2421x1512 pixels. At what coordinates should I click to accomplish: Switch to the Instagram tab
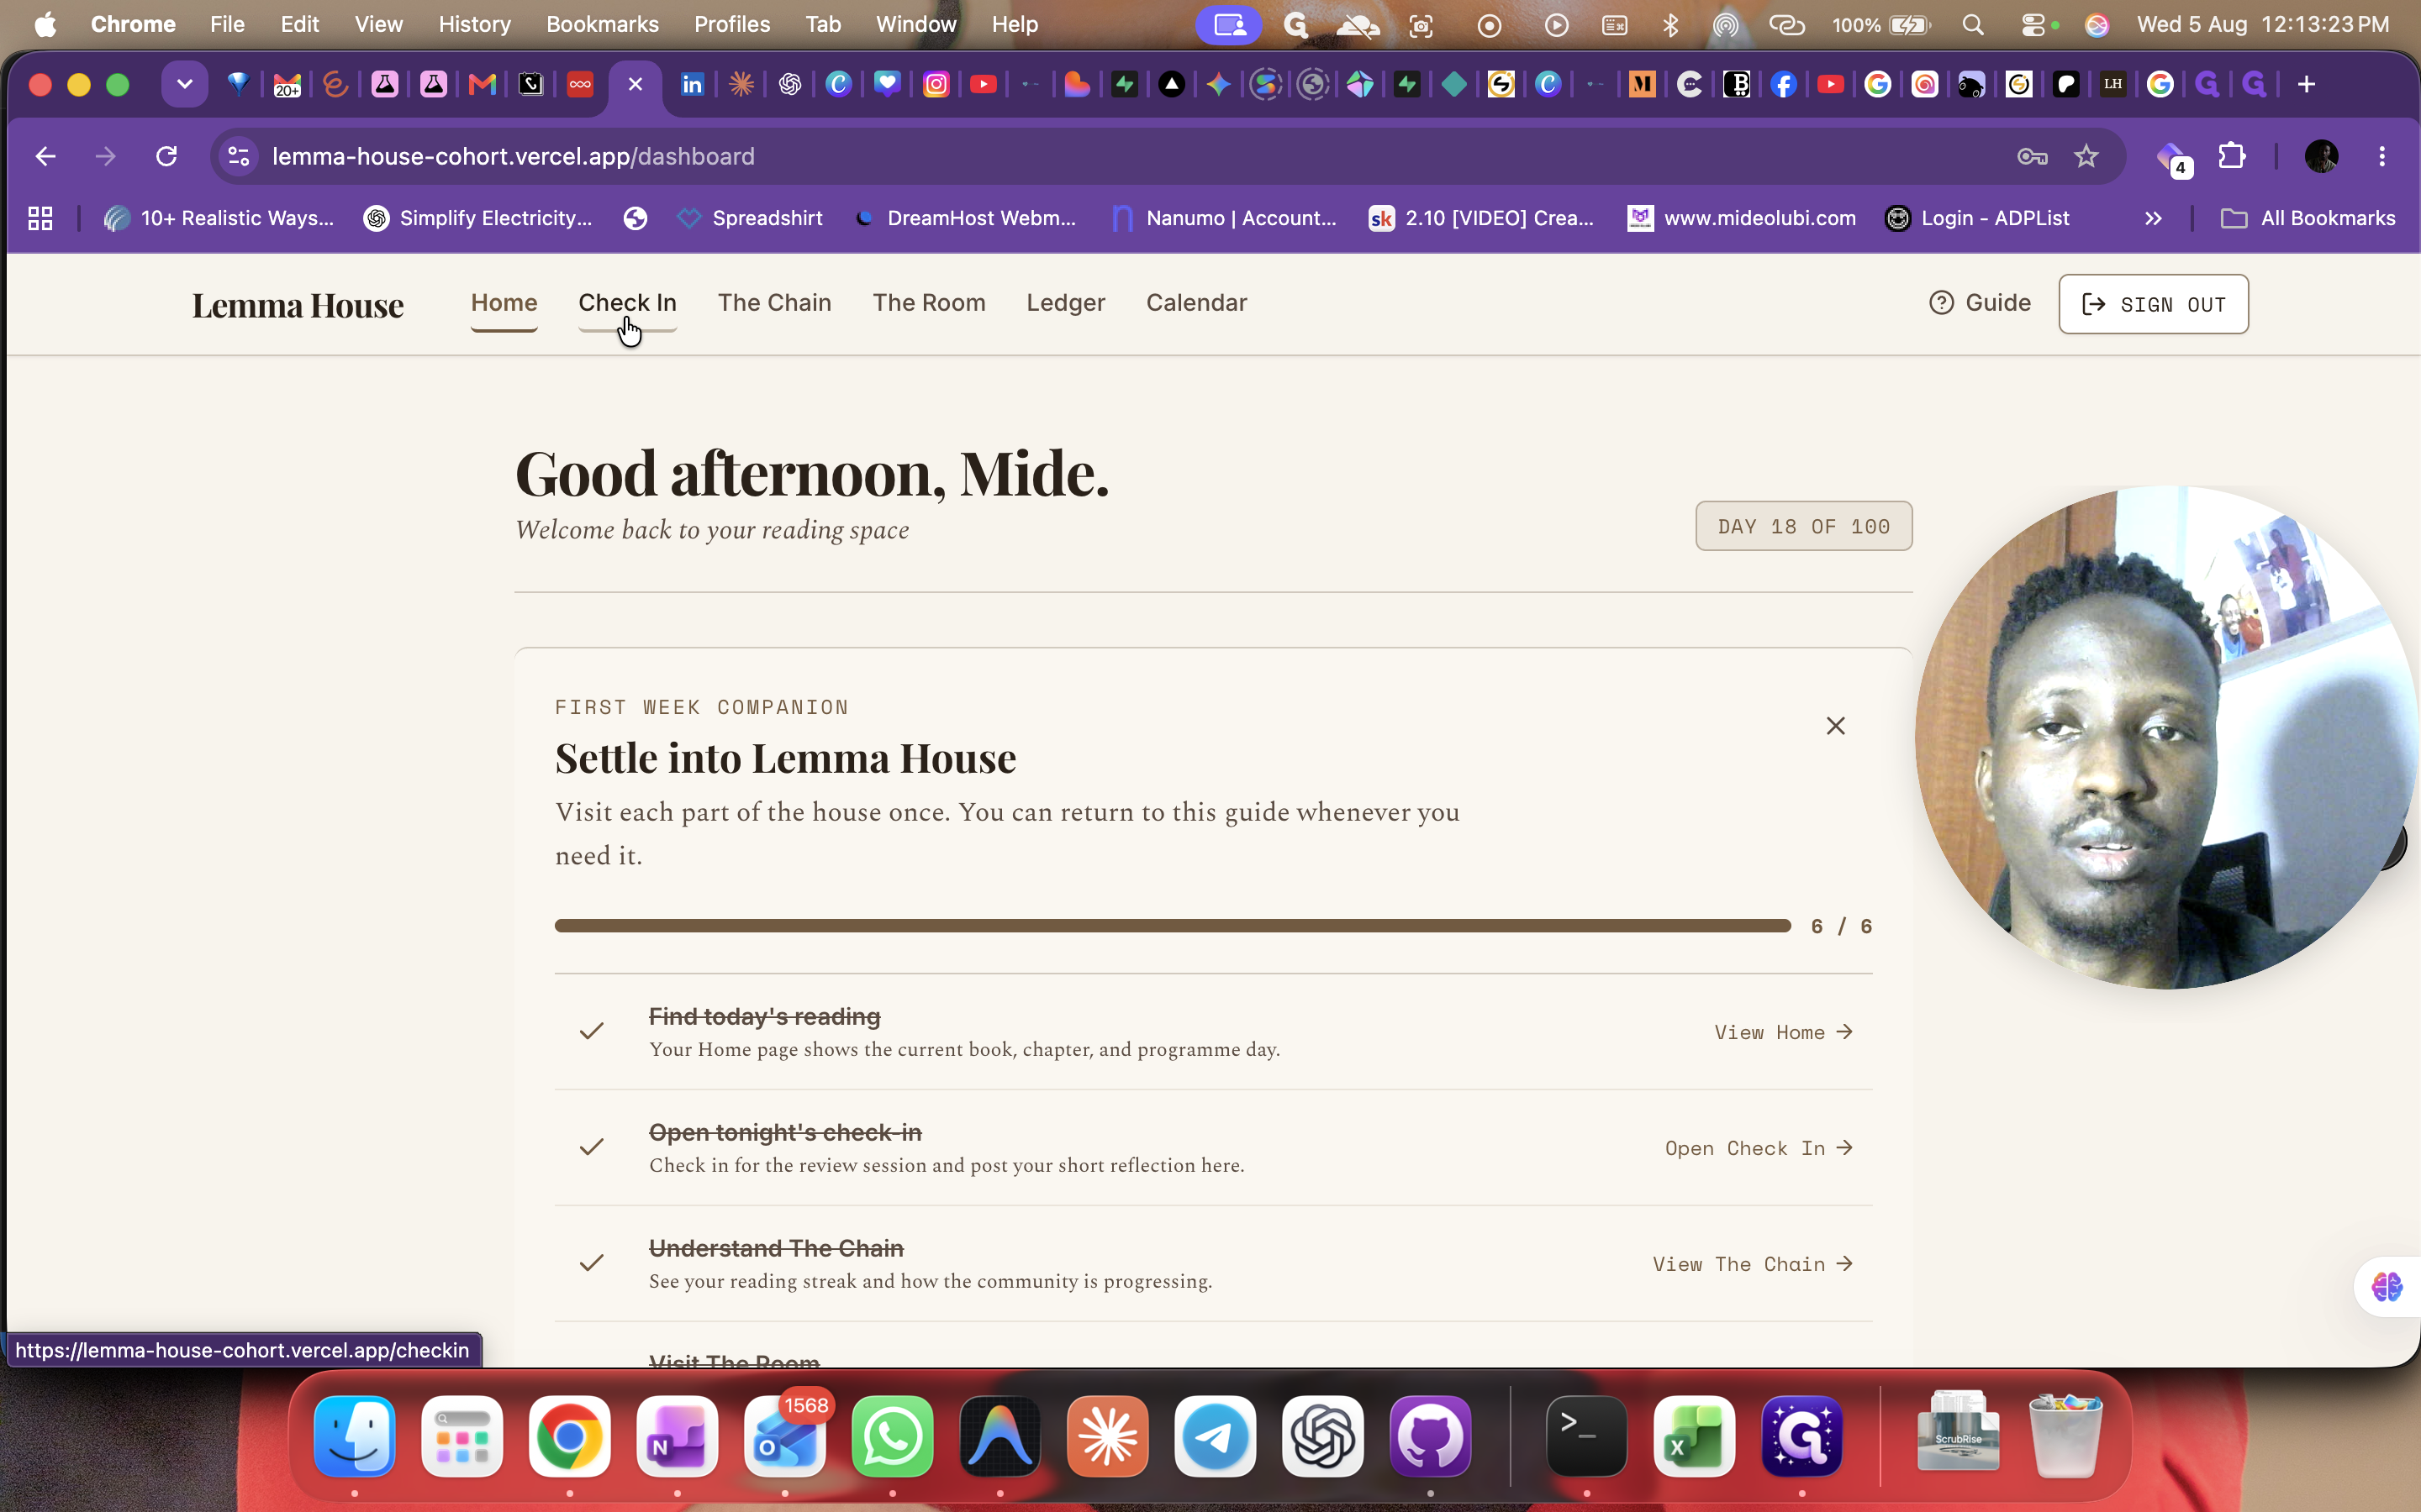coord(936,84)
